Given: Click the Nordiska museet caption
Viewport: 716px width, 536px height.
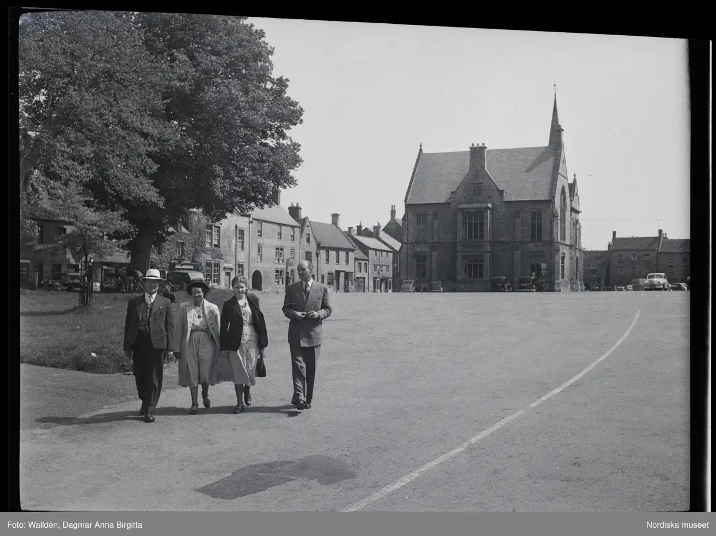Looking at the screenshot, I should [677, 525].
